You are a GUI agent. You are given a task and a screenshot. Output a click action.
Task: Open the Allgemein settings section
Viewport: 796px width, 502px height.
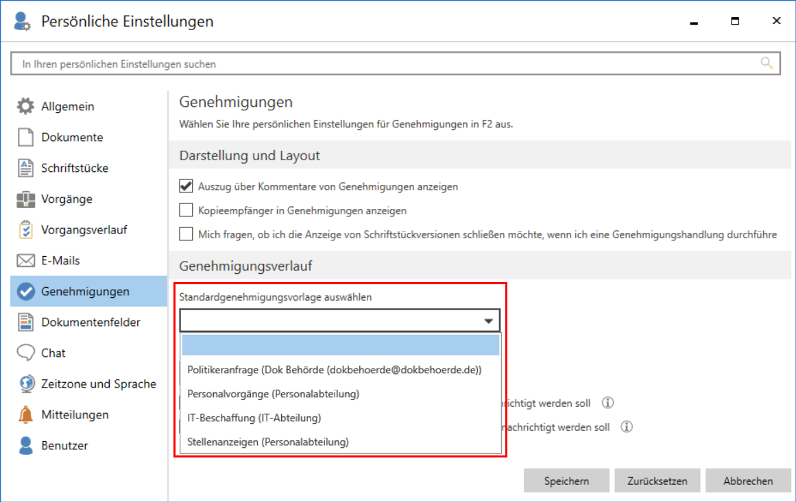point(89,106)
